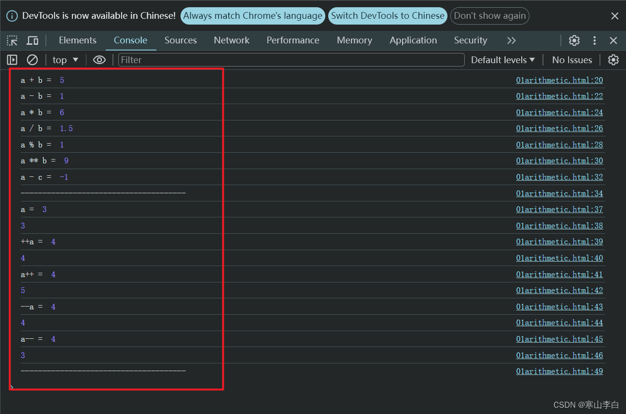626x414 pixels.
Task: Go to the Memory tab
Action: (x=354, y=40)
